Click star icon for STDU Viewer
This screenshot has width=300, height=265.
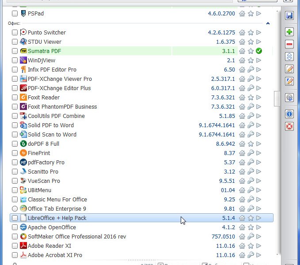tap(251, 42)
